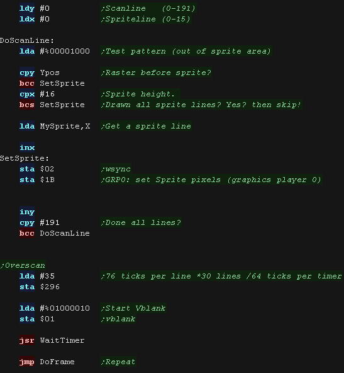Click the cpx #16 sprite height line
The width and height of the screenshot is (344, 373).
(x=100, y=94)
